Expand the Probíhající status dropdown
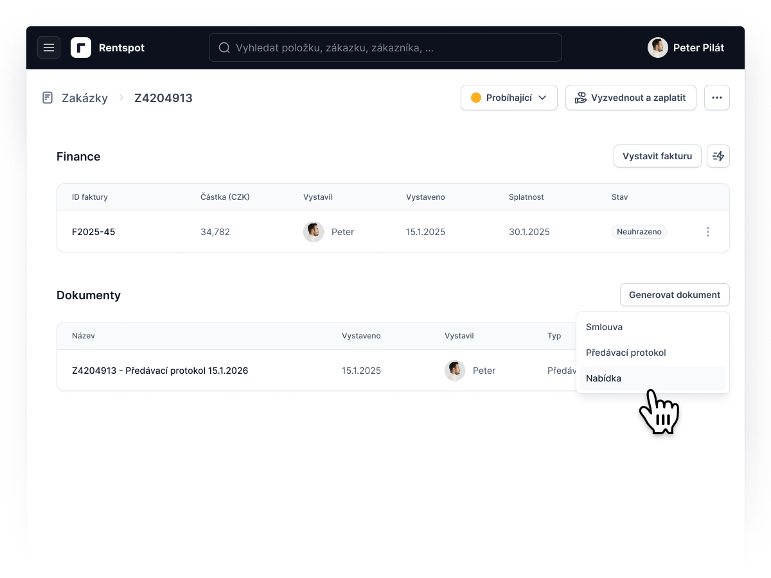Viewport: 771px width, 578px height. click(x=509, y=98)
